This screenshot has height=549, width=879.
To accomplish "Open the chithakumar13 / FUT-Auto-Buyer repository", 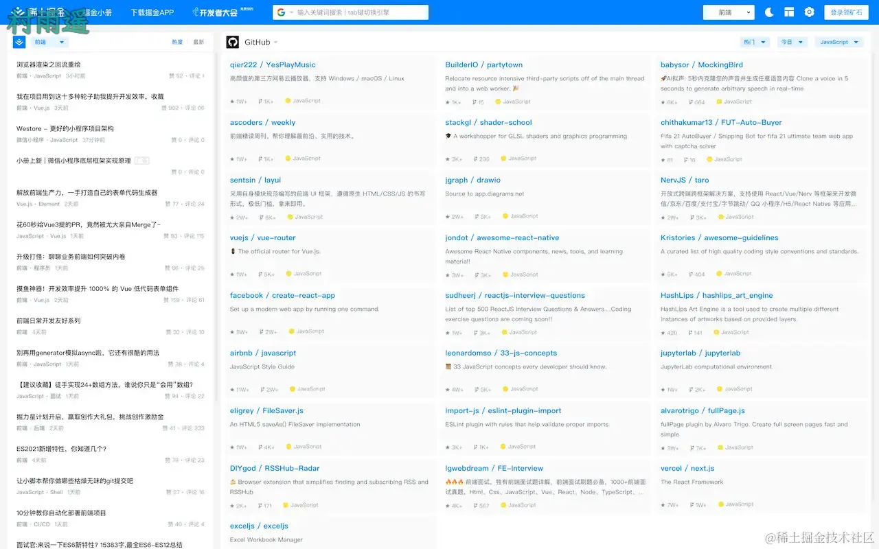I will [x=721, y=122].
